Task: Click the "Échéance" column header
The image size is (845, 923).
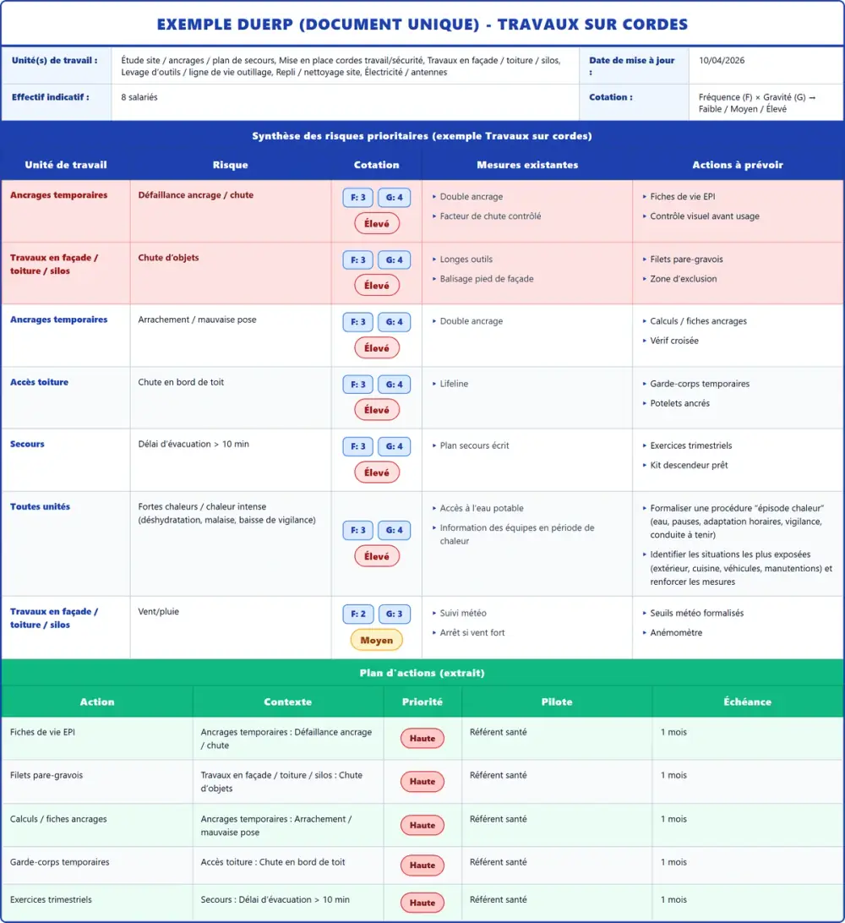Action: click(x=747, y=702)
